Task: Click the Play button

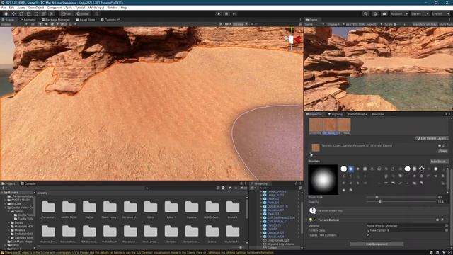Action: [x=219, y=14]
